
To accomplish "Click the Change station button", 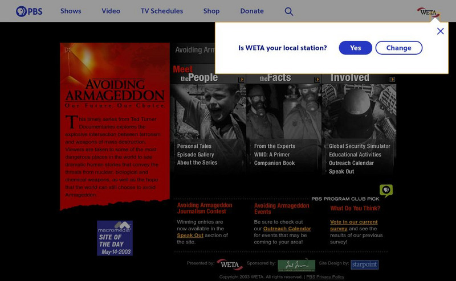I will 398,48.
